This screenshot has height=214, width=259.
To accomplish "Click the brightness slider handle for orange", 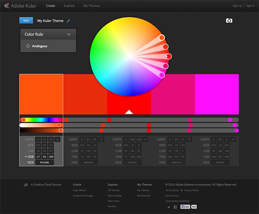I will click(x=60, y=130).
